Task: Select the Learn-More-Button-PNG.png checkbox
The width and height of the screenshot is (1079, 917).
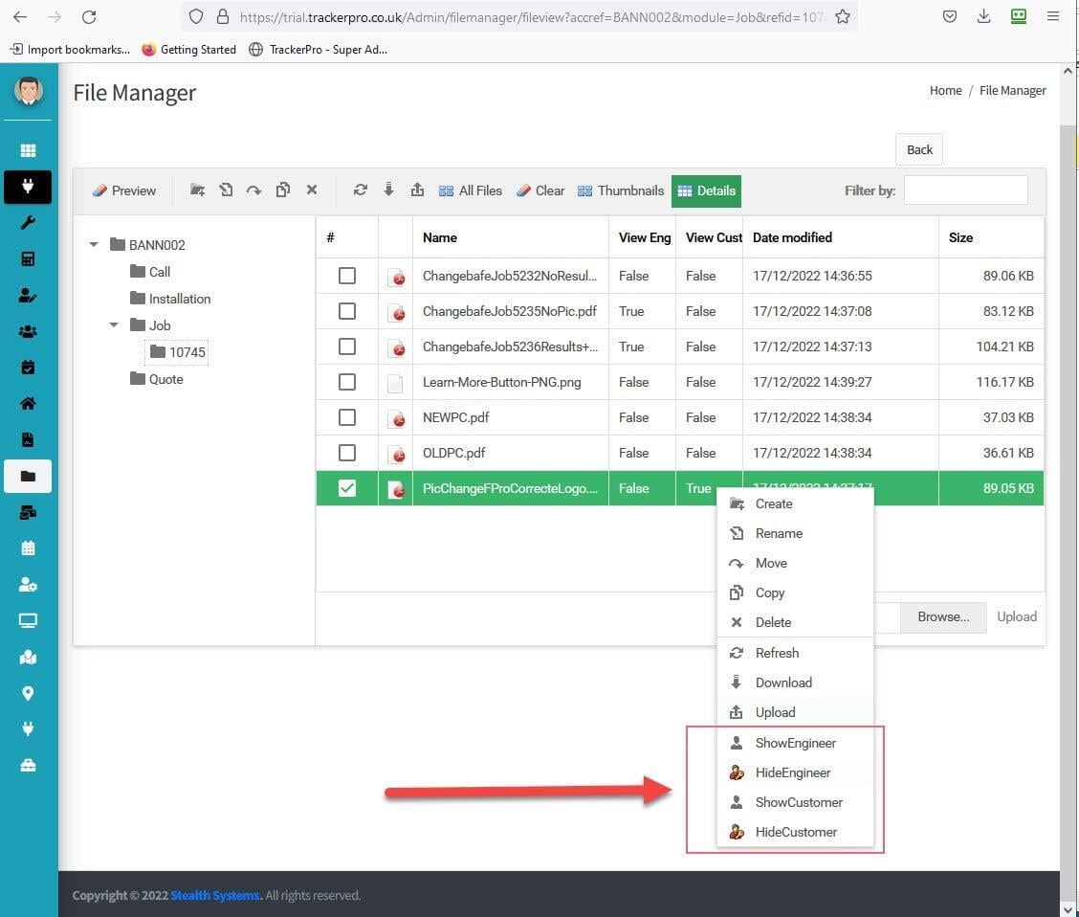Action: [347, 382]
